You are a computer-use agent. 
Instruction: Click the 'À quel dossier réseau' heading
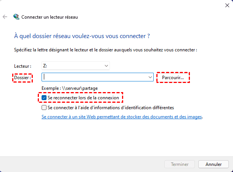pyautogui.click(x=82, y=37)
